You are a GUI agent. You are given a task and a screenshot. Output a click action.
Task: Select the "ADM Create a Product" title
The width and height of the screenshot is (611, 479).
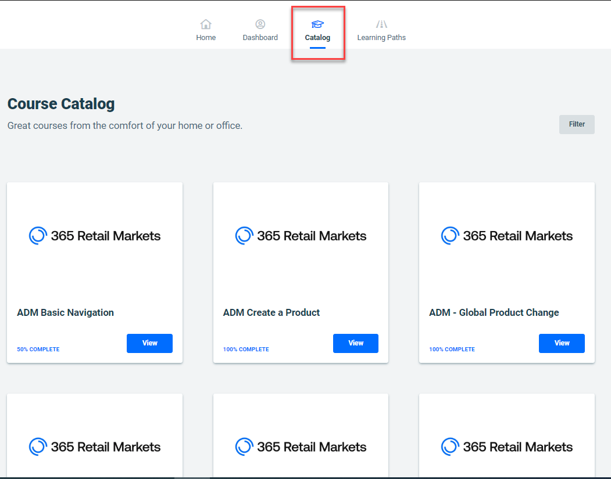(x=271, y=312)
